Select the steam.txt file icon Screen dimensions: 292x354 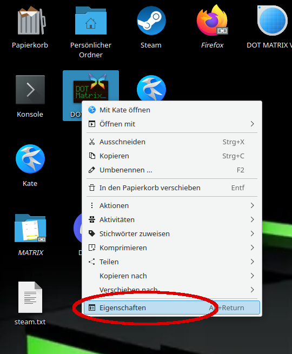pos(30,297)
